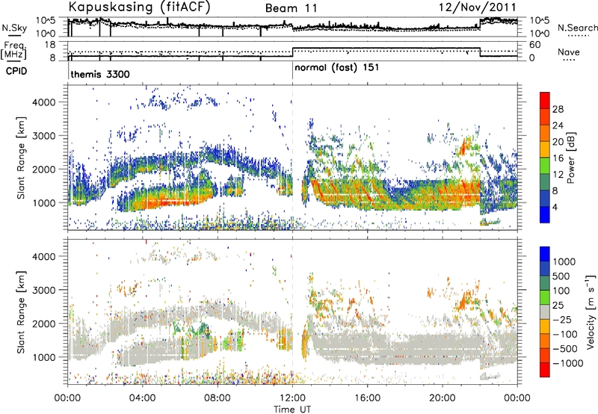Click the 'CPID' label
The image size is (598, 414).
click(x=16, y=71)
